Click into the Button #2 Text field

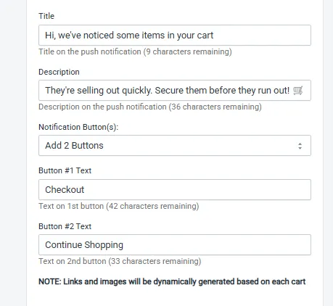(175, 244)
